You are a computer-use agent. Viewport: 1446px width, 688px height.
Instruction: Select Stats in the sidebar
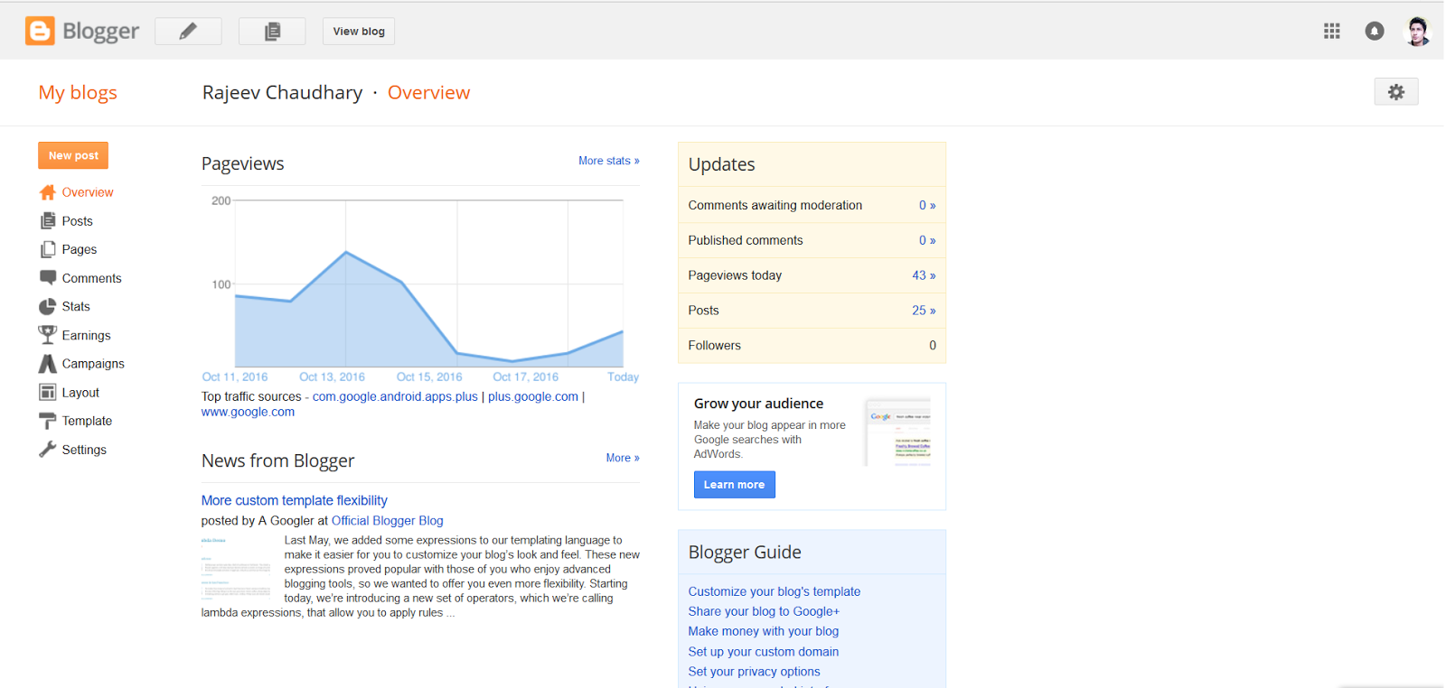(76, 307)
